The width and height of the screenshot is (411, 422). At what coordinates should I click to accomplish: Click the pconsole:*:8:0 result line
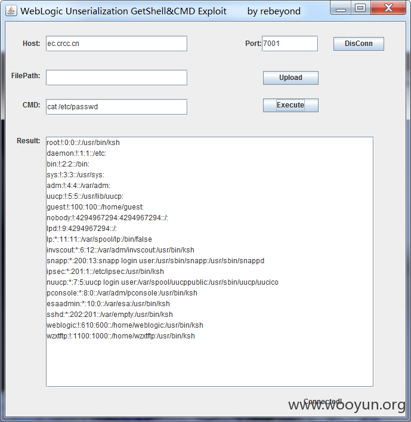point(122,293)
